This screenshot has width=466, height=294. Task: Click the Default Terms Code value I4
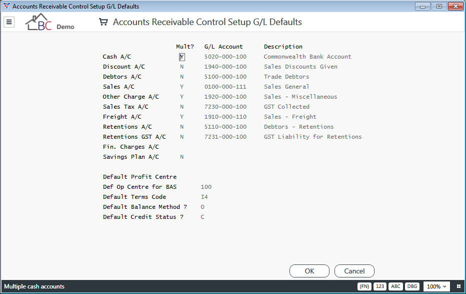click(x=204, y=197)
